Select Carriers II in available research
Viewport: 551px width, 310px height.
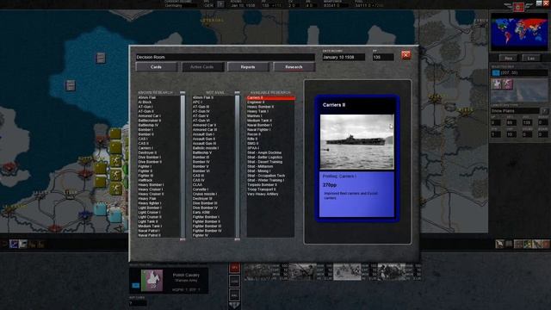[270, 97]
